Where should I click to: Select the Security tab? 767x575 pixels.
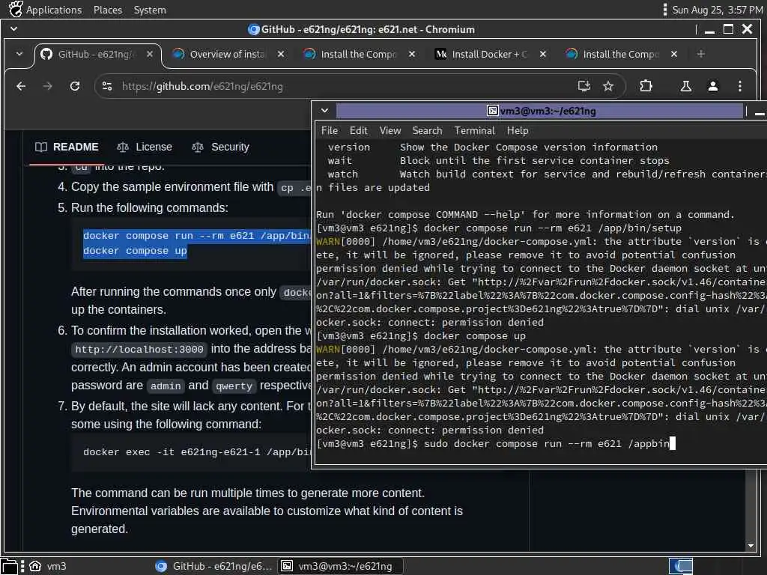tap(221, 147)
